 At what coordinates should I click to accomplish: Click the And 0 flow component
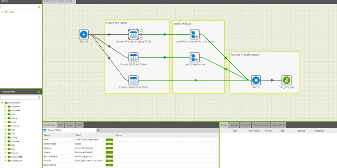tap(256, 80)
